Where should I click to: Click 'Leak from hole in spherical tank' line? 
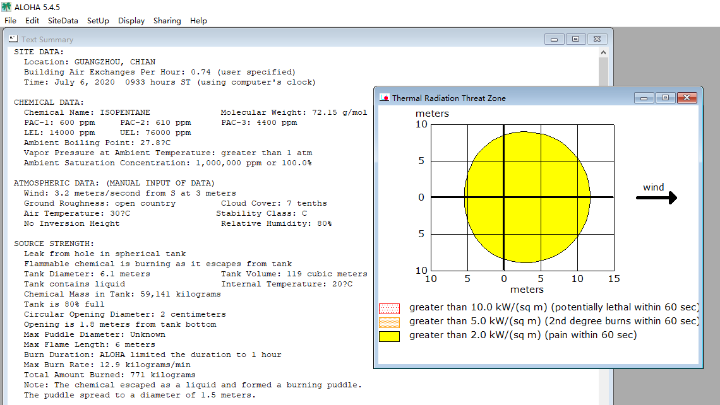click(105, 254)
